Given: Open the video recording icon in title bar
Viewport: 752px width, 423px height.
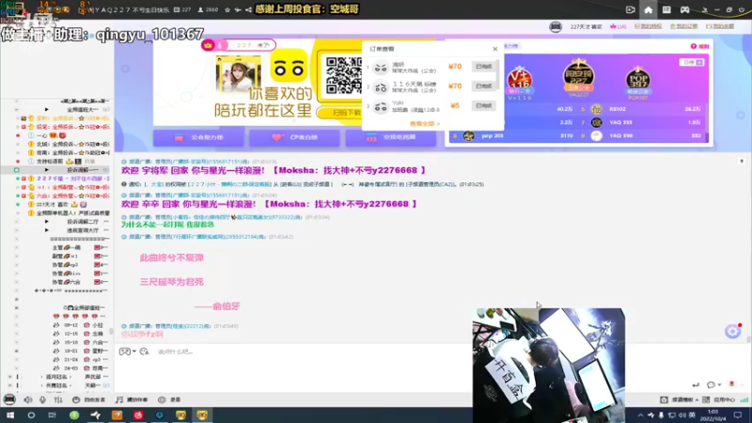Looking at the screenshot, I should (630, 9).
